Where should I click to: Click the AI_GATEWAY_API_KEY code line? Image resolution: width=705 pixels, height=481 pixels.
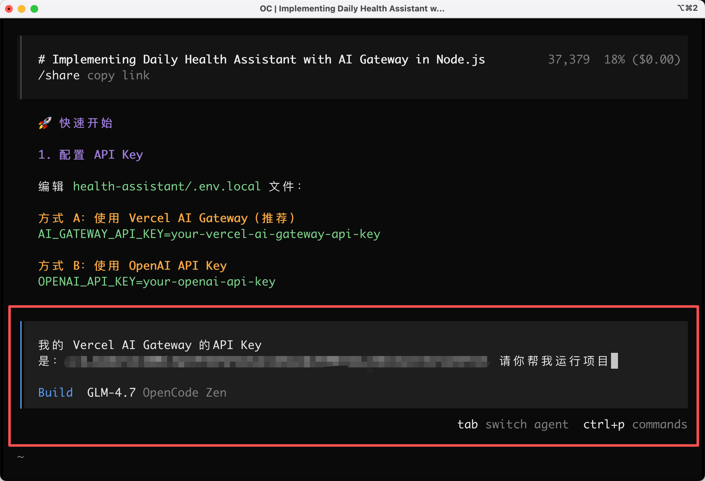(x=209, y=234)
